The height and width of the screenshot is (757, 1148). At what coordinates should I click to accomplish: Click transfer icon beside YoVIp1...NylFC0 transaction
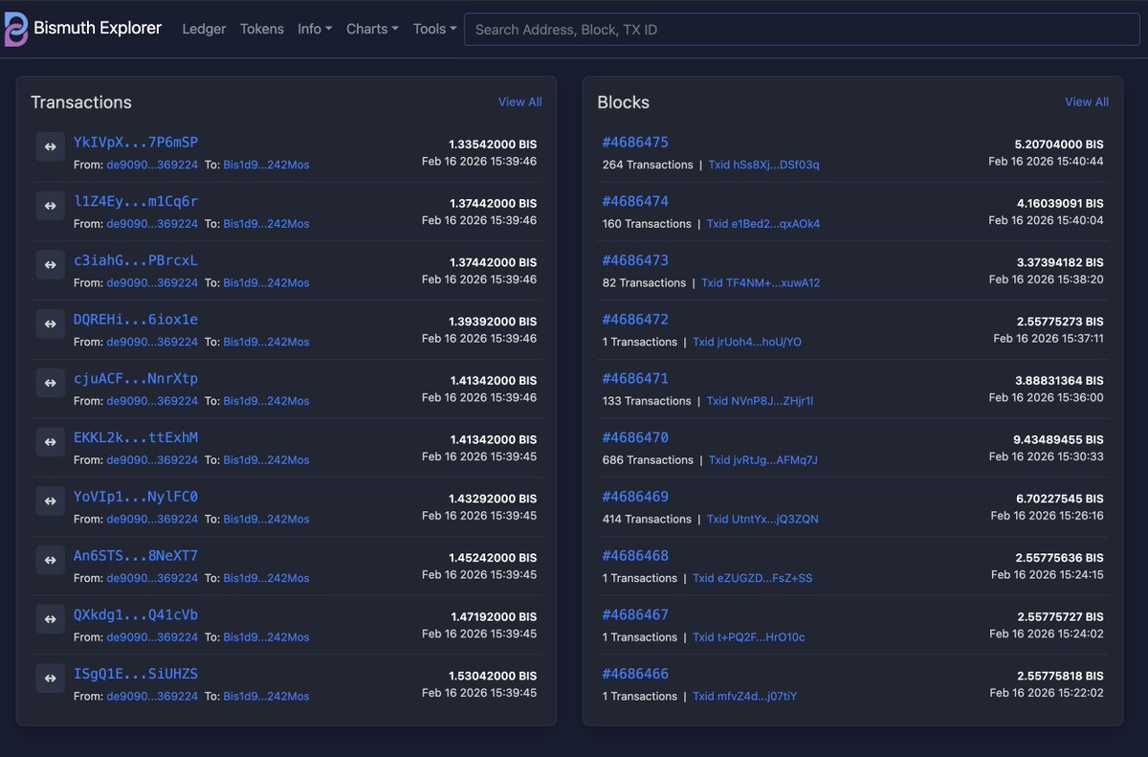50,501
